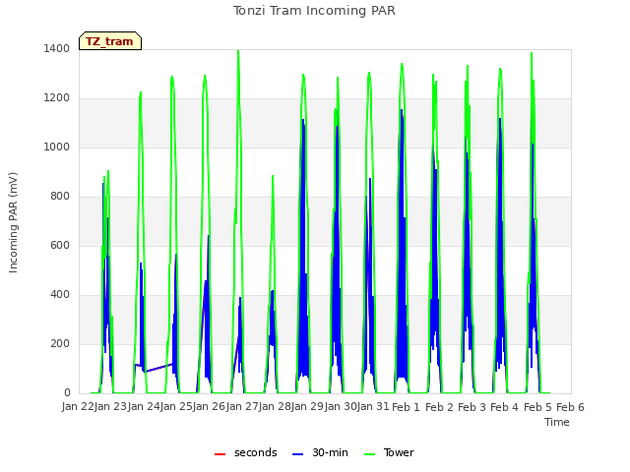Click the blue 30-min peak at Feb 1

point(402,110)
